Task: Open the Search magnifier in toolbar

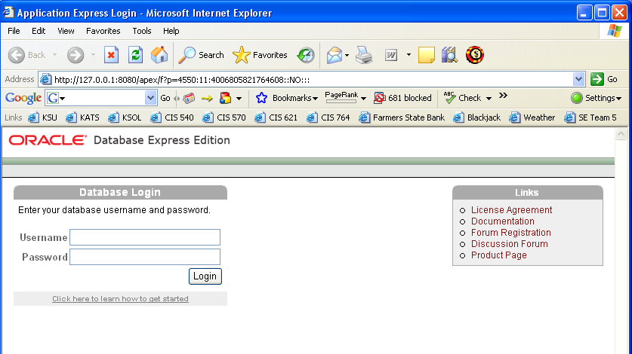Action: [201, 55]
